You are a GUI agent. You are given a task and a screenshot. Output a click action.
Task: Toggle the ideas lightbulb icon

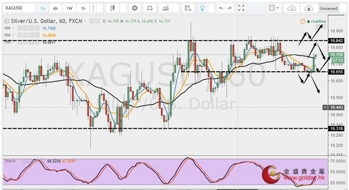click(202, 8)
